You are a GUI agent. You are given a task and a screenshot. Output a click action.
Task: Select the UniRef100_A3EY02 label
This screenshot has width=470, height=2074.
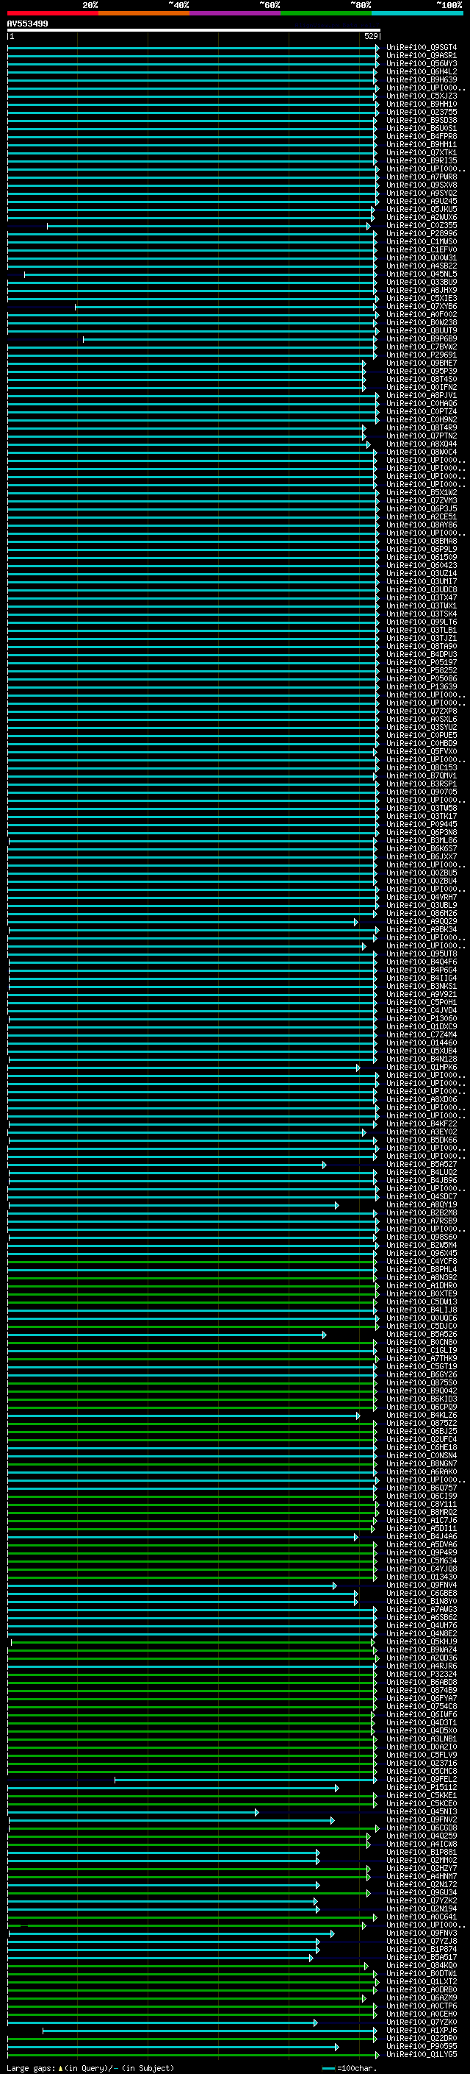(421, 1132)
